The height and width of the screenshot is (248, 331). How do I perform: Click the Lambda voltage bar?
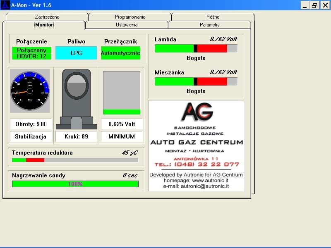click(x=196, y=48)
